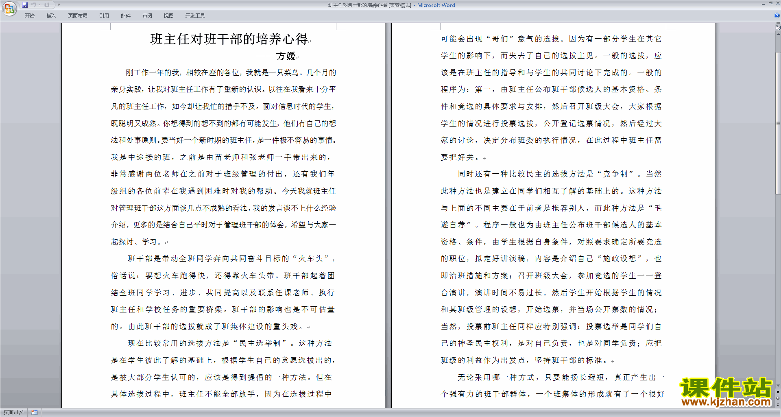Select the 开发工具 ribbon tab
Viewport: 781px width, 417px height.
195,16
